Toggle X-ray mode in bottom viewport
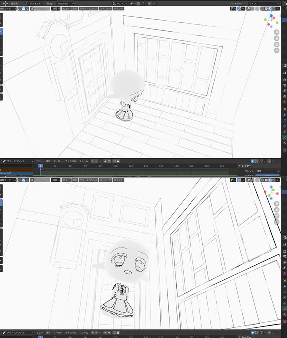This screenshot has height=338, width=287. tap(257, 180)
